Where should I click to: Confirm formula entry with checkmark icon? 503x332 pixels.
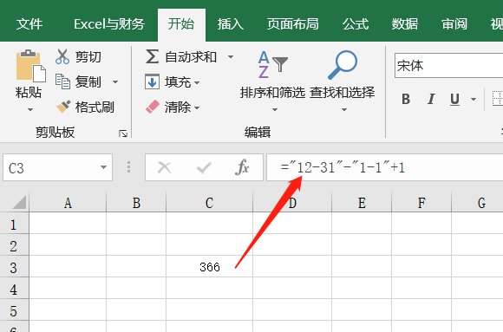pos(204,167)
